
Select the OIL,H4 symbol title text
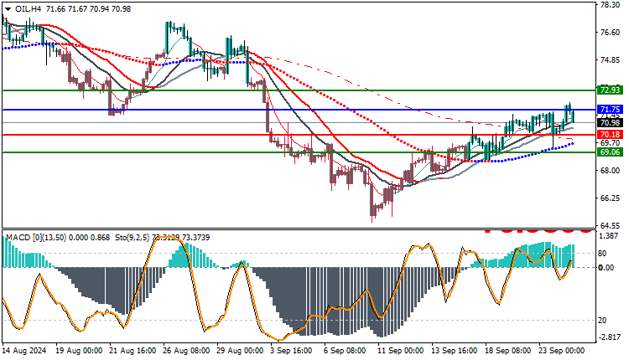coord(28,9)
